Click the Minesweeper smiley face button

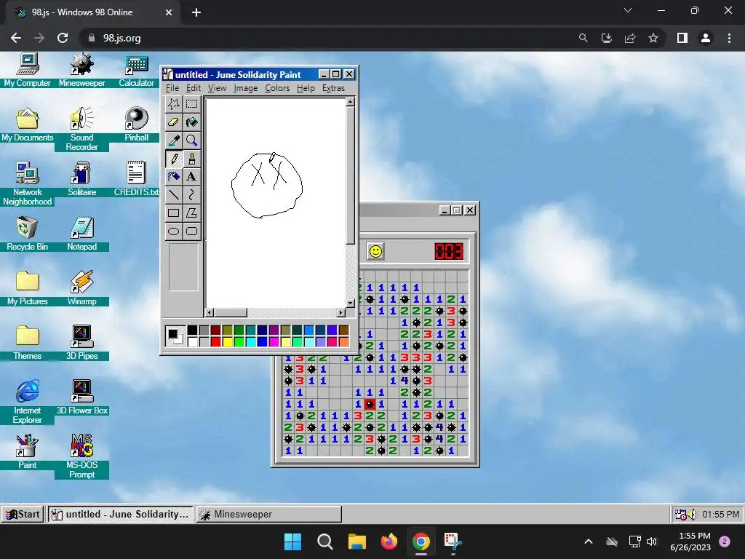point(375,251)
